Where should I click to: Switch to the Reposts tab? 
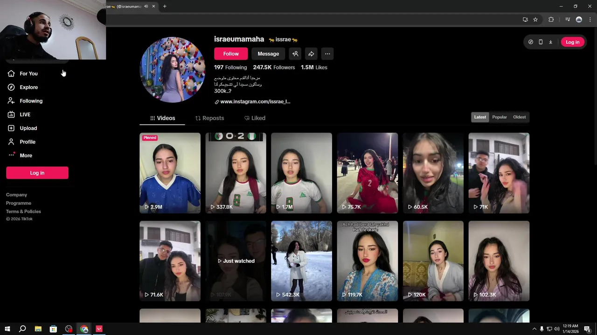coord(209,118)
